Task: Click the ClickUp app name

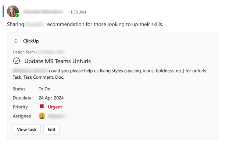Action: 31,41
